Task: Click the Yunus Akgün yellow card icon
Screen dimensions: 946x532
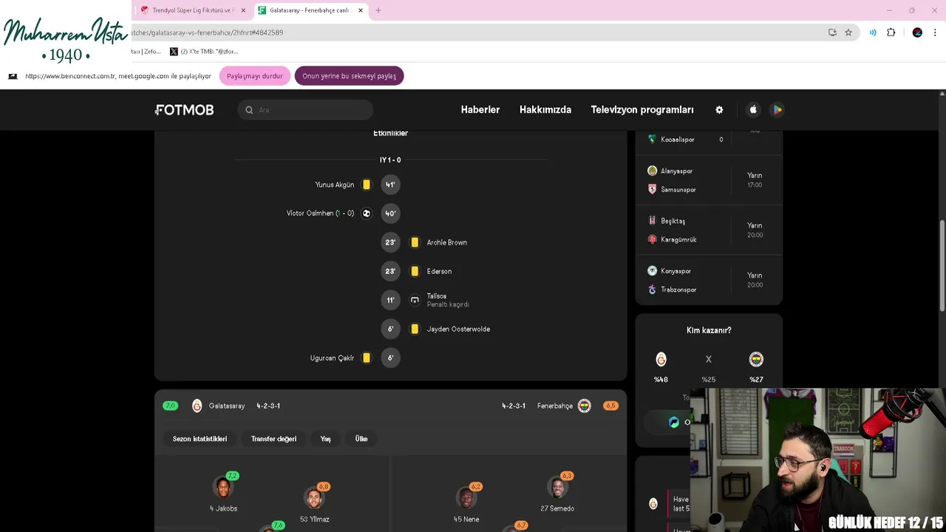Action: 367,185
